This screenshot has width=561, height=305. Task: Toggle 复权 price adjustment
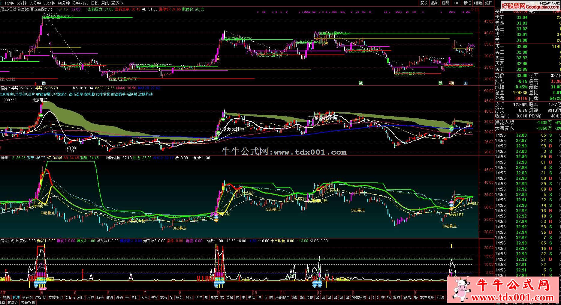[x=424, y=3]
